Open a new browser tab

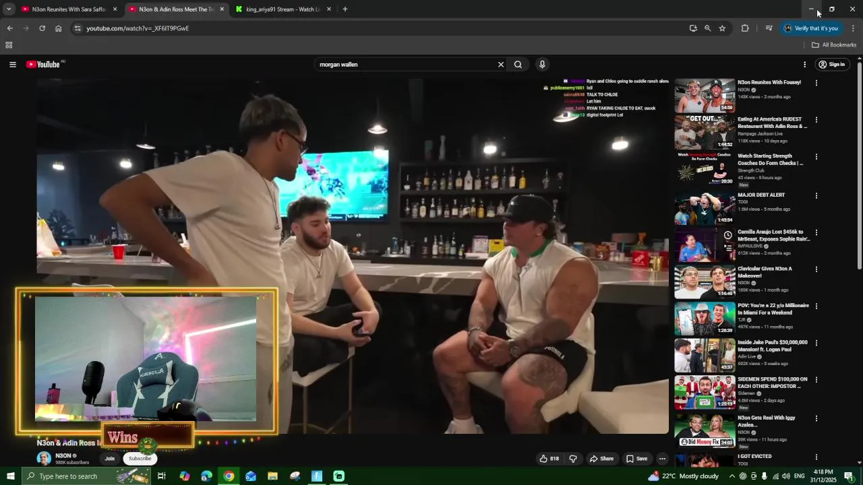(345, 9)
